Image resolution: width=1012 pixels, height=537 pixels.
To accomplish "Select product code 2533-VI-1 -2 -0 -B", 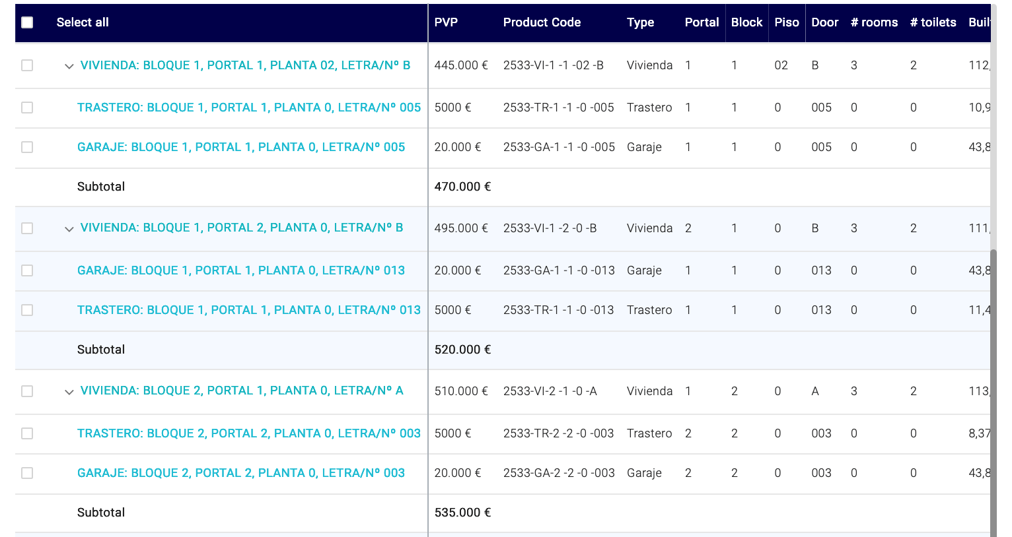I will tap(550, 228).
